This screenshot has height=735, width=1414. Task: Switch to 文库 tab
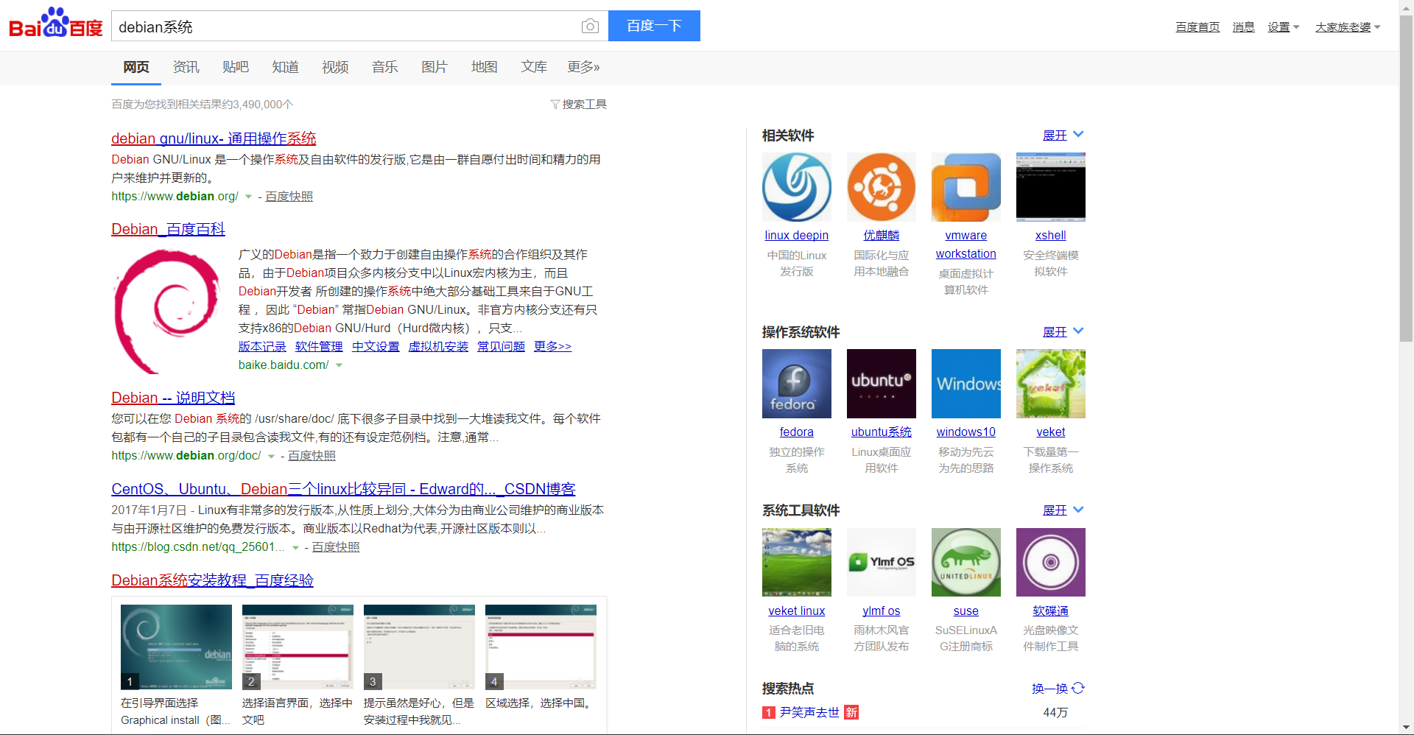click(x=534, y=67)
